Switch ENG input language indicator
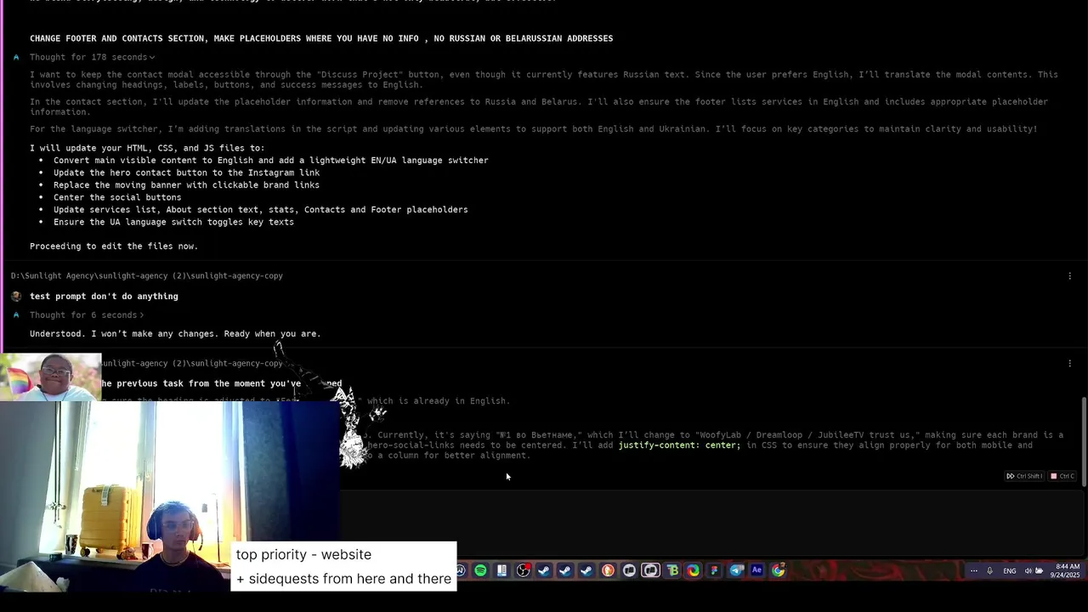The height and width of the screenshot is (612, 1088). pos(1010,570)
